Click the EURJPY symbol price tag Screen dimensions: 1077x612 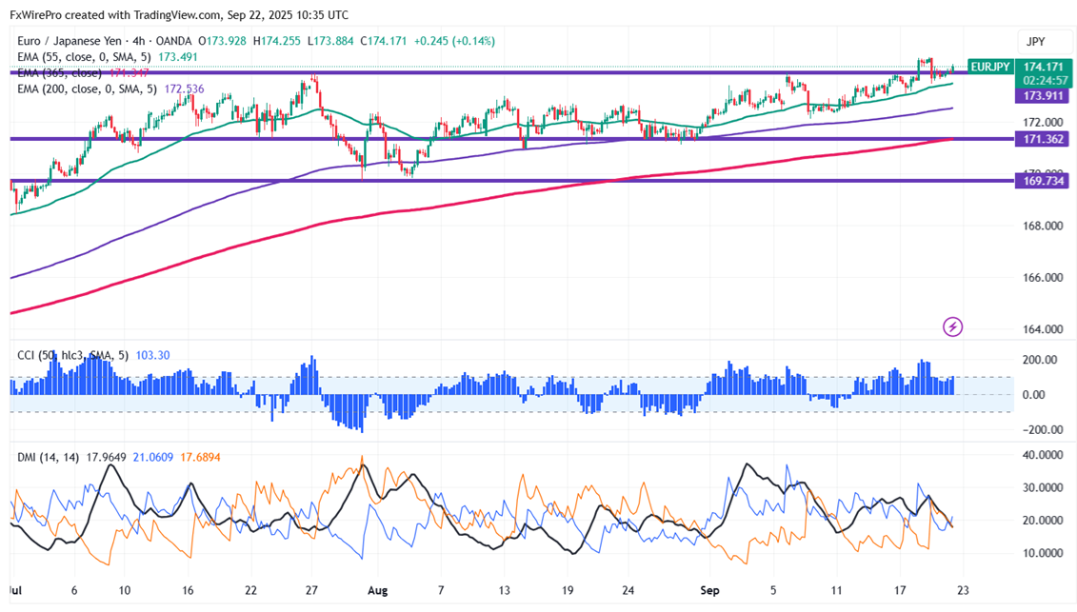point(988,67)
